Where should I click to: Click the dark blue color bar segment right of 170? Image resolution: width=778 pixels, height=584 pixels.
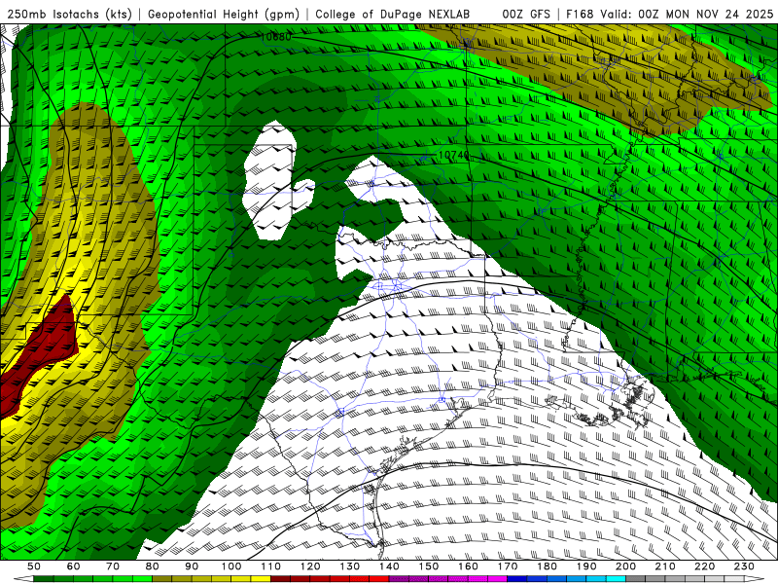pyautogui.click(x=517, y=579)
